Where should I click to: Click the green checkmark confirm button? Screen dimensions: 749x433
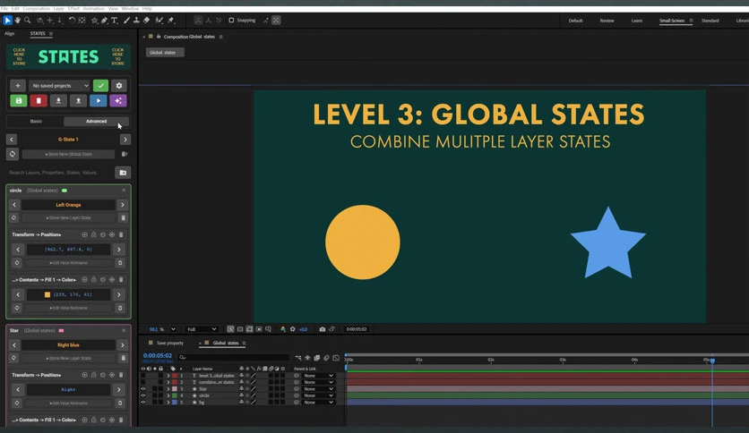click(x=100, y=85)
